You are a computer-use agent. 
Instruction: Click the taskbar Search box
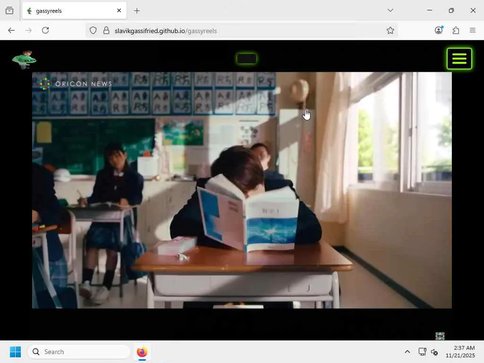[x=79, y=352]
